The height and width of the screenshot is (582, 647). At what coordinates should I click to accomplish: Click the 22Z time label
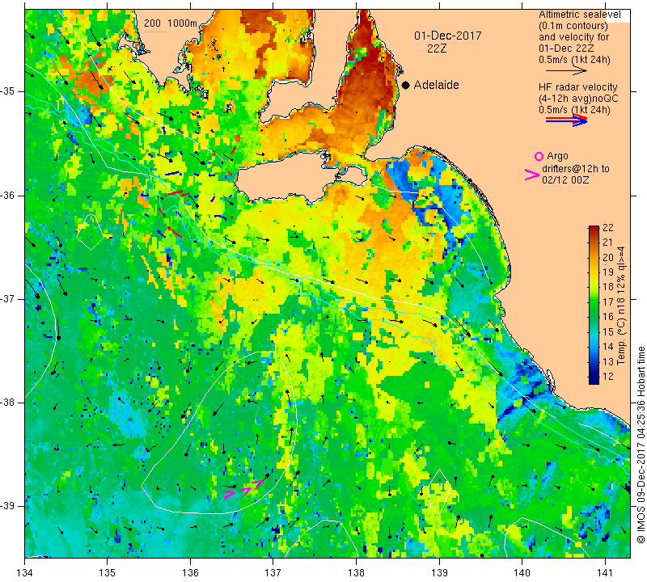437,48
